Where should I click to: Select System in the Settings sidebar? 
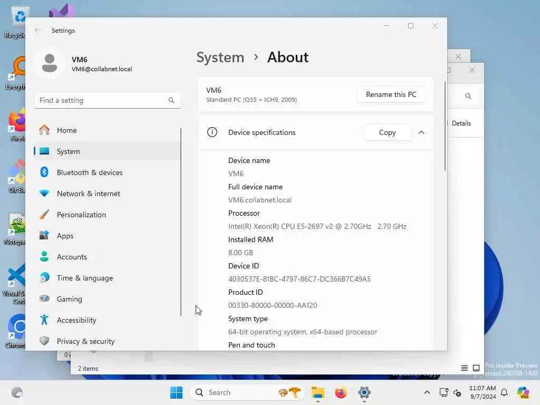[107, 151]
